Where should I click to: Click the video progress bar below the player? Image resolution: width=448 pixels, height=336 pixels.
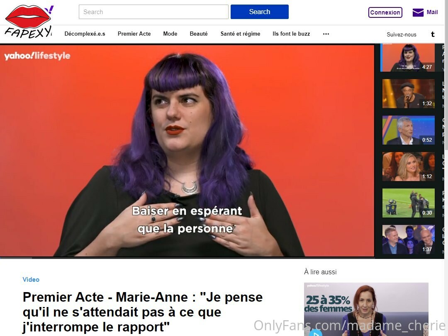[187, 258]
